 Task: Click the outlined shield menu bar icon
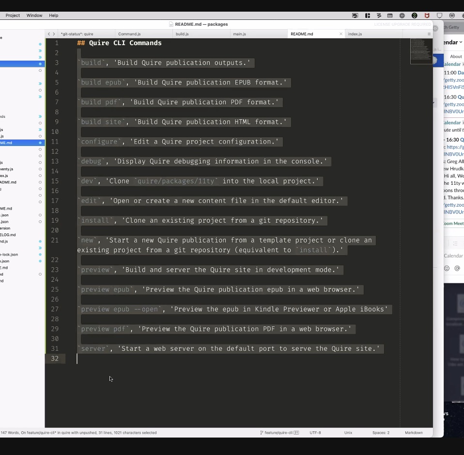(x=439, y=16)
